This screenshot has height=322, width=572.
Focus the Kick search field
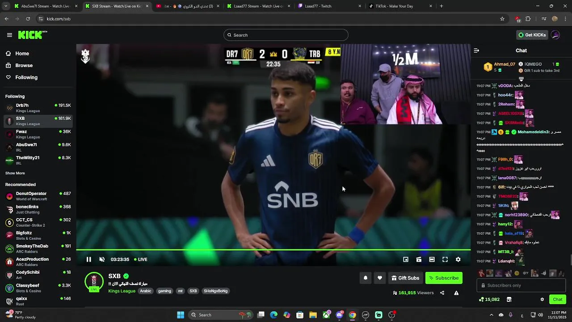coord(286,35)
